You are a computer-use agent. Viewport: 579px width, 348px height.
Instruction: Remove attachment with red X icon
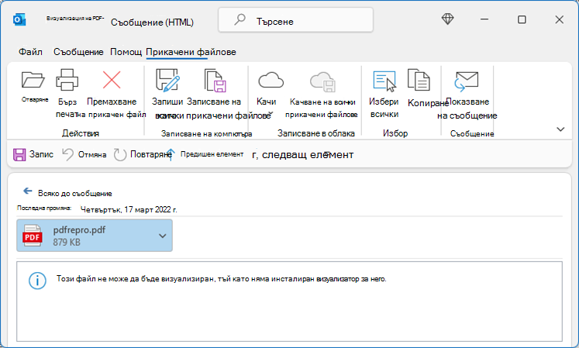(x=112, y=80)
